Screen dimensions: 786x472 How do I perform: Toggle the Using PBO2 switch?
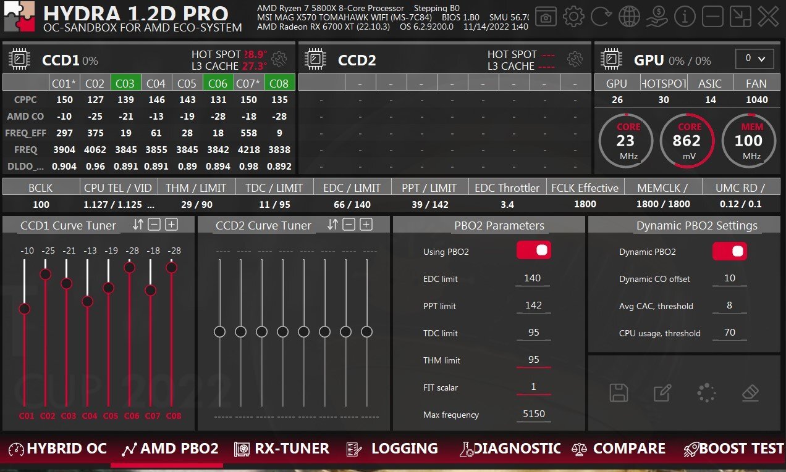point(534,250)
